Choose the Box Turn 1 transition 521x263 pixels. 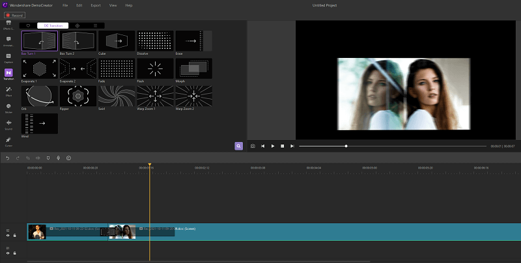click(x=40, y=41)
